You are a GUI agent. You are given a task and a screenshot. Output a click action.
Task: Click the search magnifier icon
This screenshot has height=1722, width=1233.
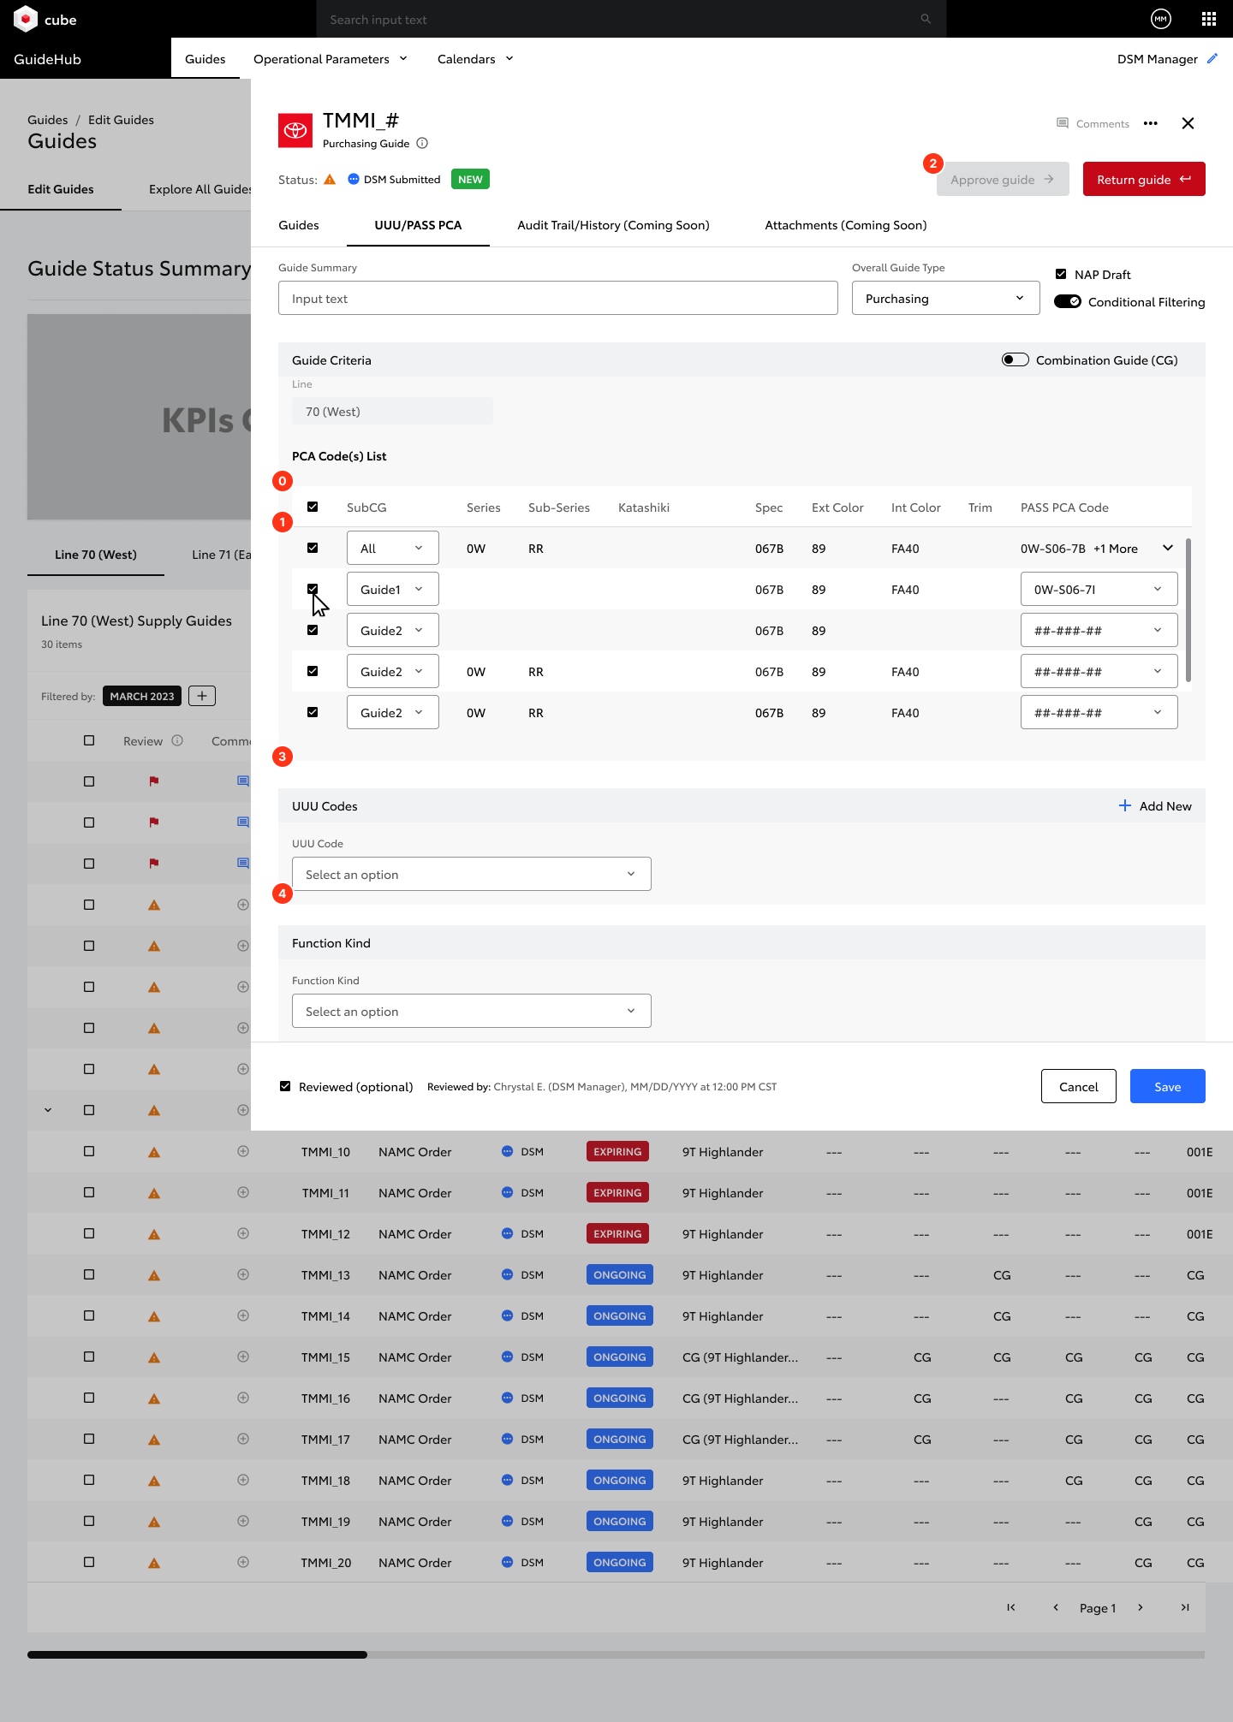(x=926, y=19)
